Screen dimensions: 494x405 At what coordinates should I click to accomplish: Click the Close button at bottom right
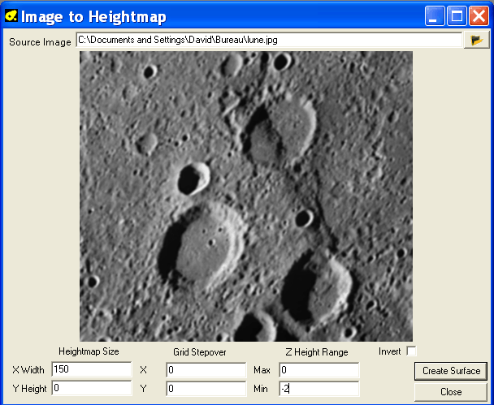coord(451,391)
